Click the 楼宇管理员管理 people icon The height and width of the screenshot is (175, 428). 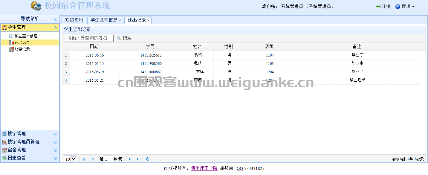[4, 142]
